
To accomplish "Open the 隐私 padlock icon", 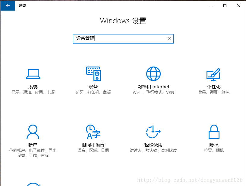I will coord(214,132).
